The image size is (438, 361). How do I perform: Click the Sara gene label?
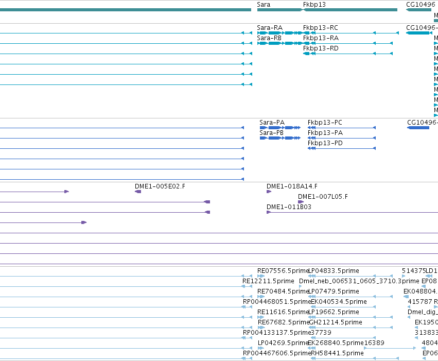pyautogui.click(x=264, y=5)
